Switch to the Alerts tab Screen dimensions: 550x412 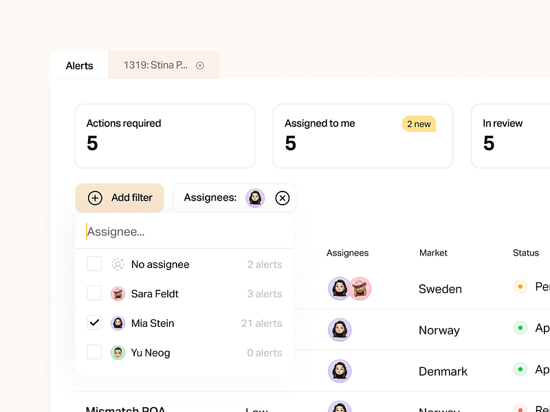79,65
